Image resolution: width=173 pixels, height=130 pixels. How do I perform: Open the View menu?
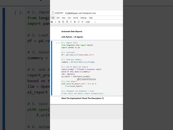[x=64, y=18]
